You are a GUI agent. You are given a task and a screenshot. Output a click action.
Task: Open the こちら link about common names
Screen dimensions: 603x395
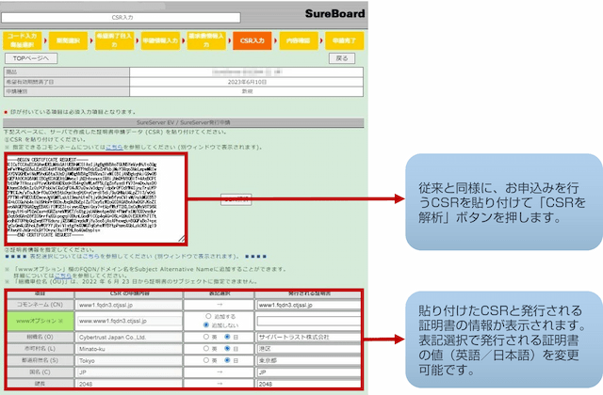[114, 147]
